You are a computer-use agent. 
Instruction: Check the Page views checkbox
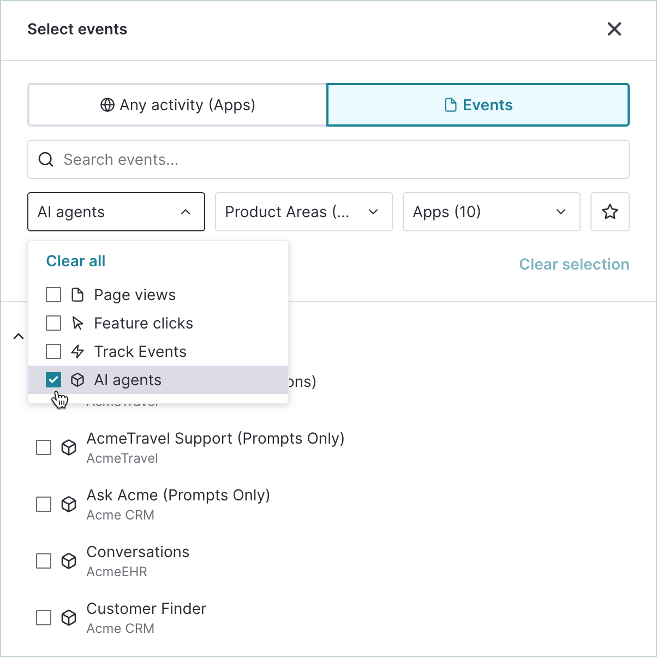pyautogui.click(x=53, y=295)
